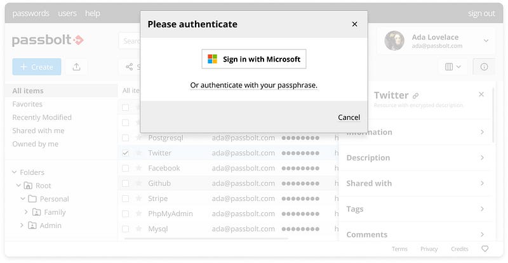This screenshot has width=508, height=263.
Task: Collapse the Personal folder chevron
Action: pos(23,198)
